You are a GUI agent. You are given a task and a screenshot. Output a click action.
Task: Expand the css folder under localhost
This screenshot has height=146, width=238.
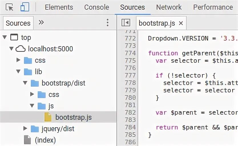(x=18, y=60)
